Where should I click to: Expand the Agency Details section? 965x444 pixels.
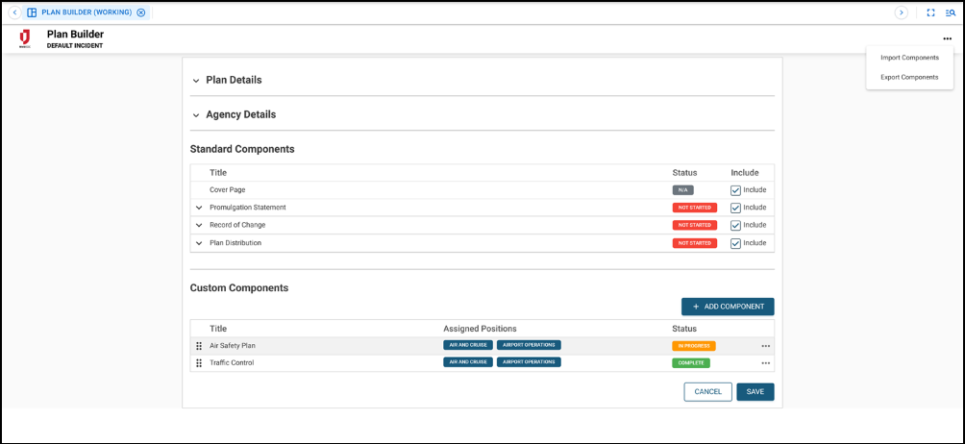coord(196,115)
